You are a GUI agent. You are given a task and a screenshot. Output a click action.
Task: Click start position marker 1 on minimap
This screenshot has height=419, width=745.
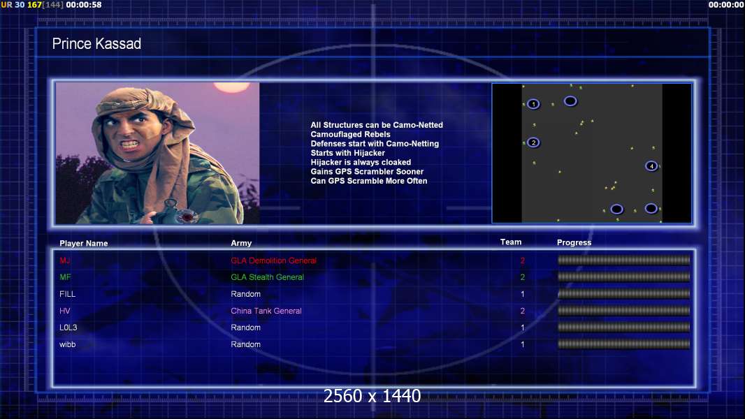(x=533, y=104)
